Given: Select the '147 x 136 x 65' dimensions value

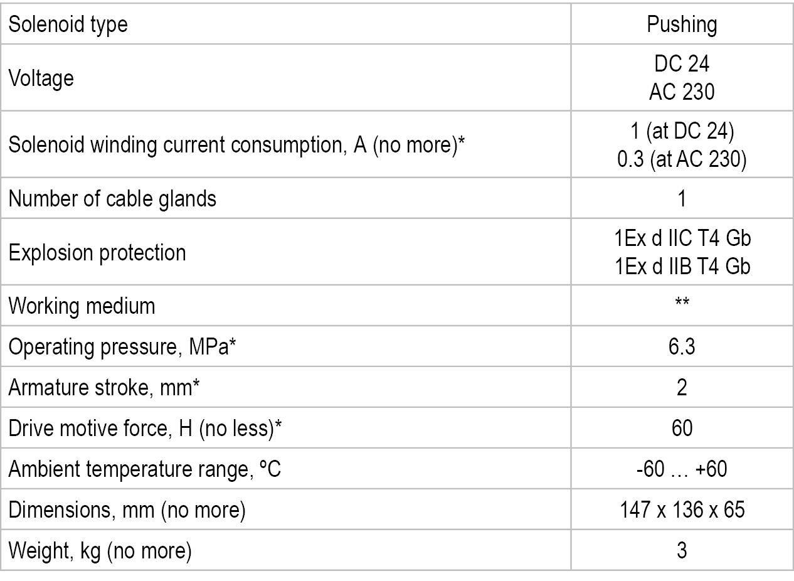Looking at the screenshot, I should click(x=682, y=510).
